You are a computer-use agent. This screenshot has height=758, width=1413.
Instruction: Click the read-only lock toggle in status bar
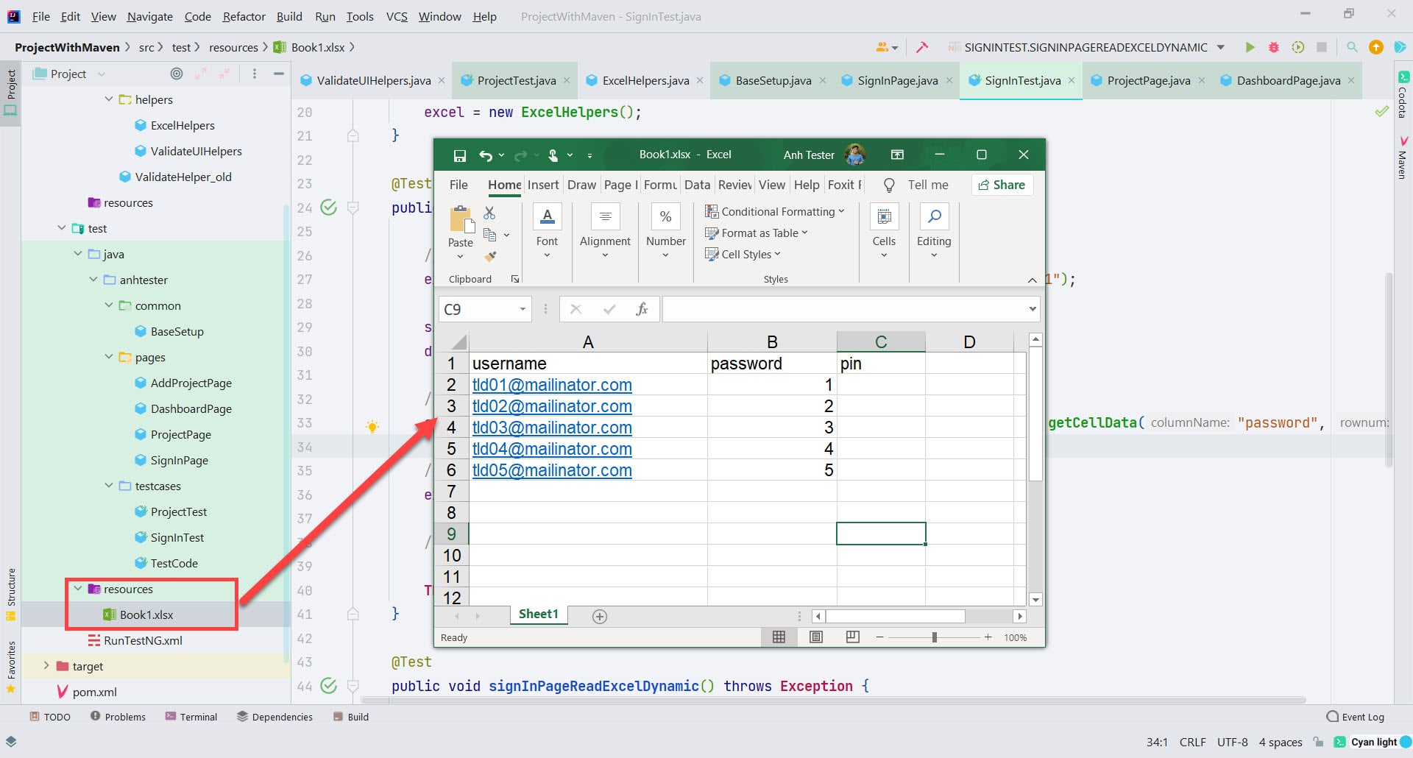click(x=1318, y=742)
